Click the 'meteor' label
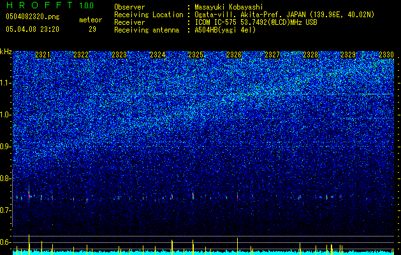The width and height of the screenshot is (401, 255). click(91, 20)
